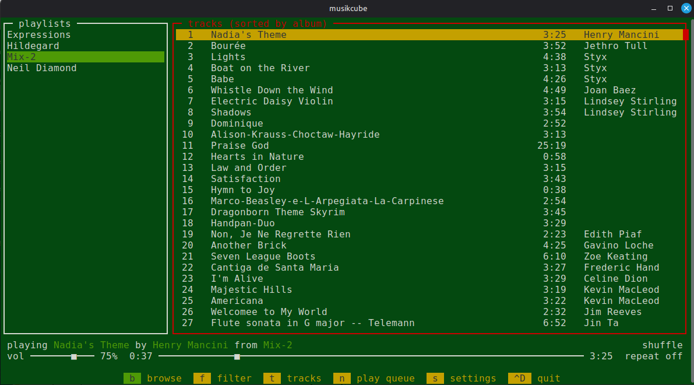The width and height of the screenshot is (694, 385).
Task: Click the playlists panel title
Action: (x=45, y=24)
